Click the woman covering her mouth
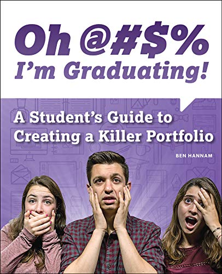 (34, 226)
